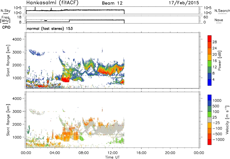230x159 pixels.
Task: Click the Velocity [m s⁻¹] color bar title
Action: pos(227,120)
